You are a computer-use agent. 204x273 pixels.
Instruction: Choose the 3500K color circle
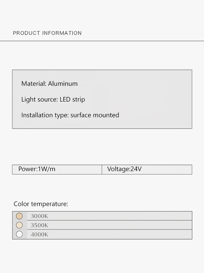[19, 225]
